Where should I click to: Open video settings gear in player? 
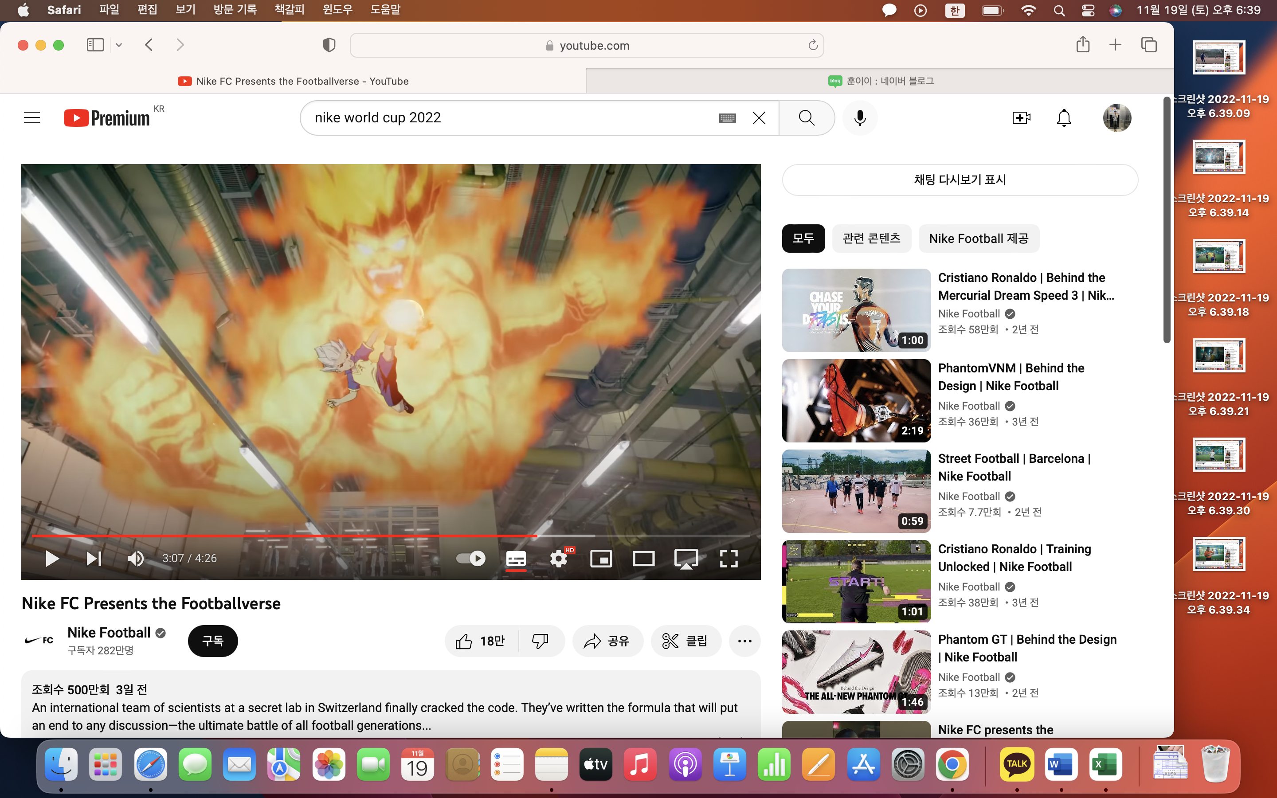pyautogui.click(x=559, y=559)
